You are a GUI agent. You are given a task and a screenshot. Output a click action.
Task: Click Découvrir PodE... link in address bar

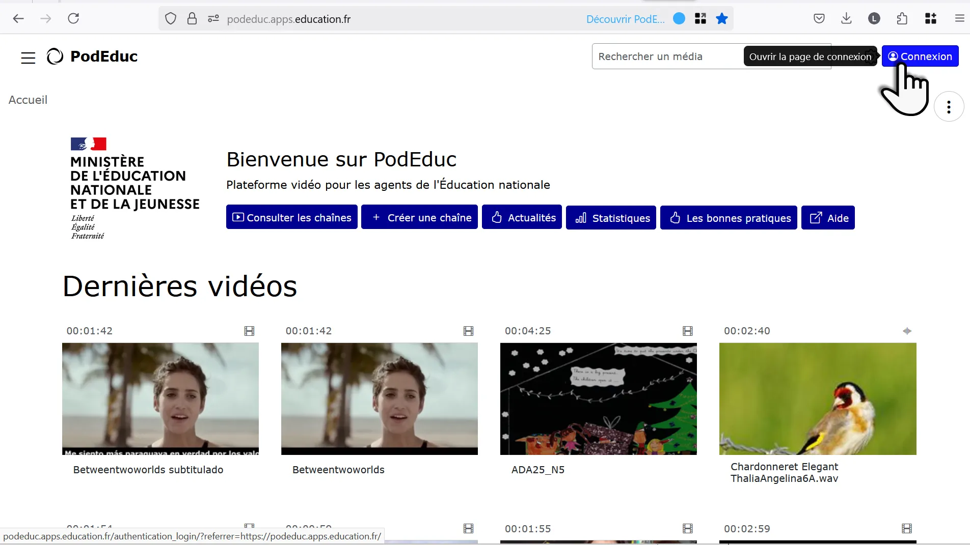(626, 19)
